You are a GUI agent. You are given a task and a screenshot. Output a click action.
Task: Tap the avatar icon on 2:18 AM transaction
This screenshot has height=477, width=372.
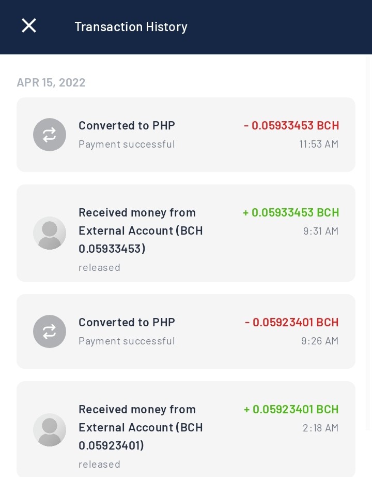[x=50, y=430]
